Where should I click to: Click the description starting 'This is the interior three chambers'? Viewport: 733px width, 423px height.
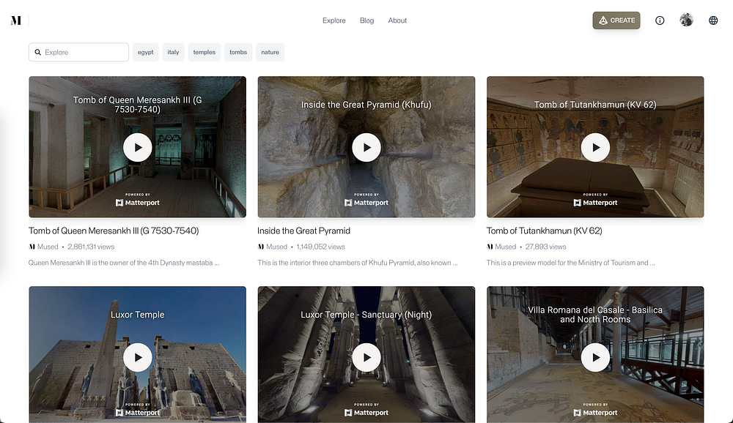tap(358, 263)
